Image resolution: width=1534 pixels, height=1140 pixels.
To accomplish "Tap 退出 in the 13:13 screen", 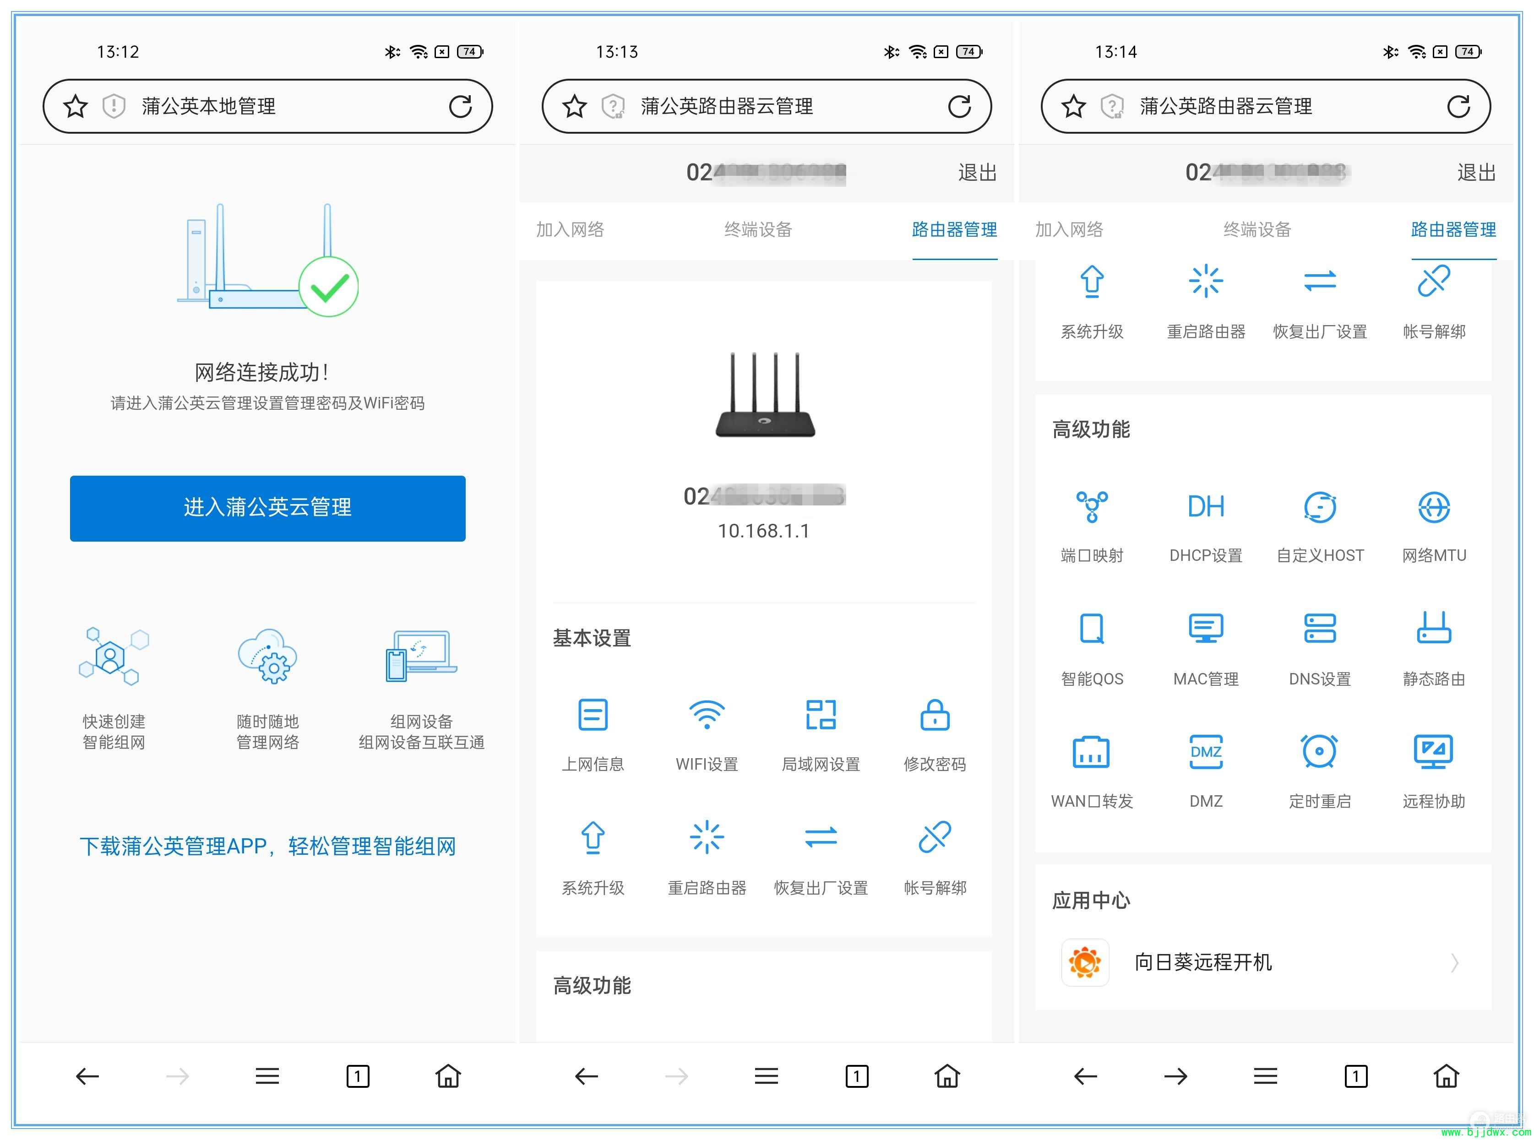I will (977, 173).
